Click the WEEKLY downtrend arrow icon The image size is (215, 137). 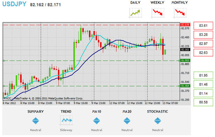158,13
